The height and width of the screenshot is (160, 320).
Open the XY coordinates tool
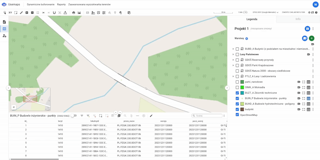point(10,12)
